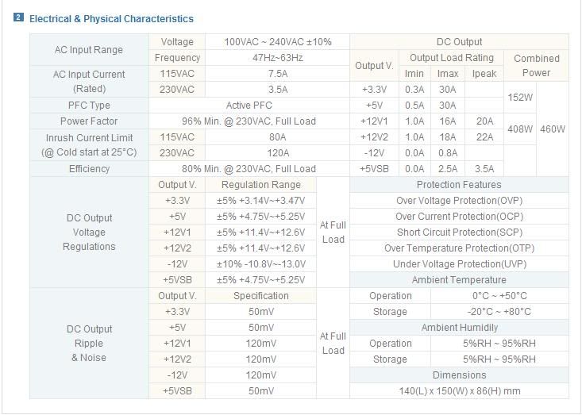
Task: Click the Protection Features section header
Action: pos(459,185)
